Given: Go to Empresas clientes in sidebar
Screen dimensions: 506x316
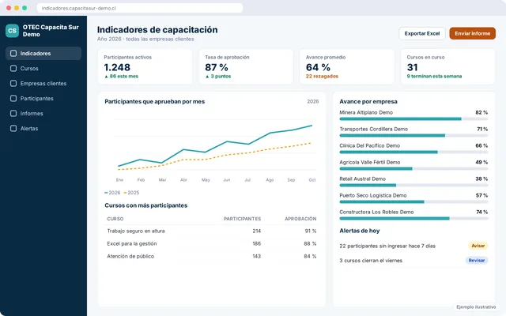Looking at the screenshot, I should tap(43, 83).
